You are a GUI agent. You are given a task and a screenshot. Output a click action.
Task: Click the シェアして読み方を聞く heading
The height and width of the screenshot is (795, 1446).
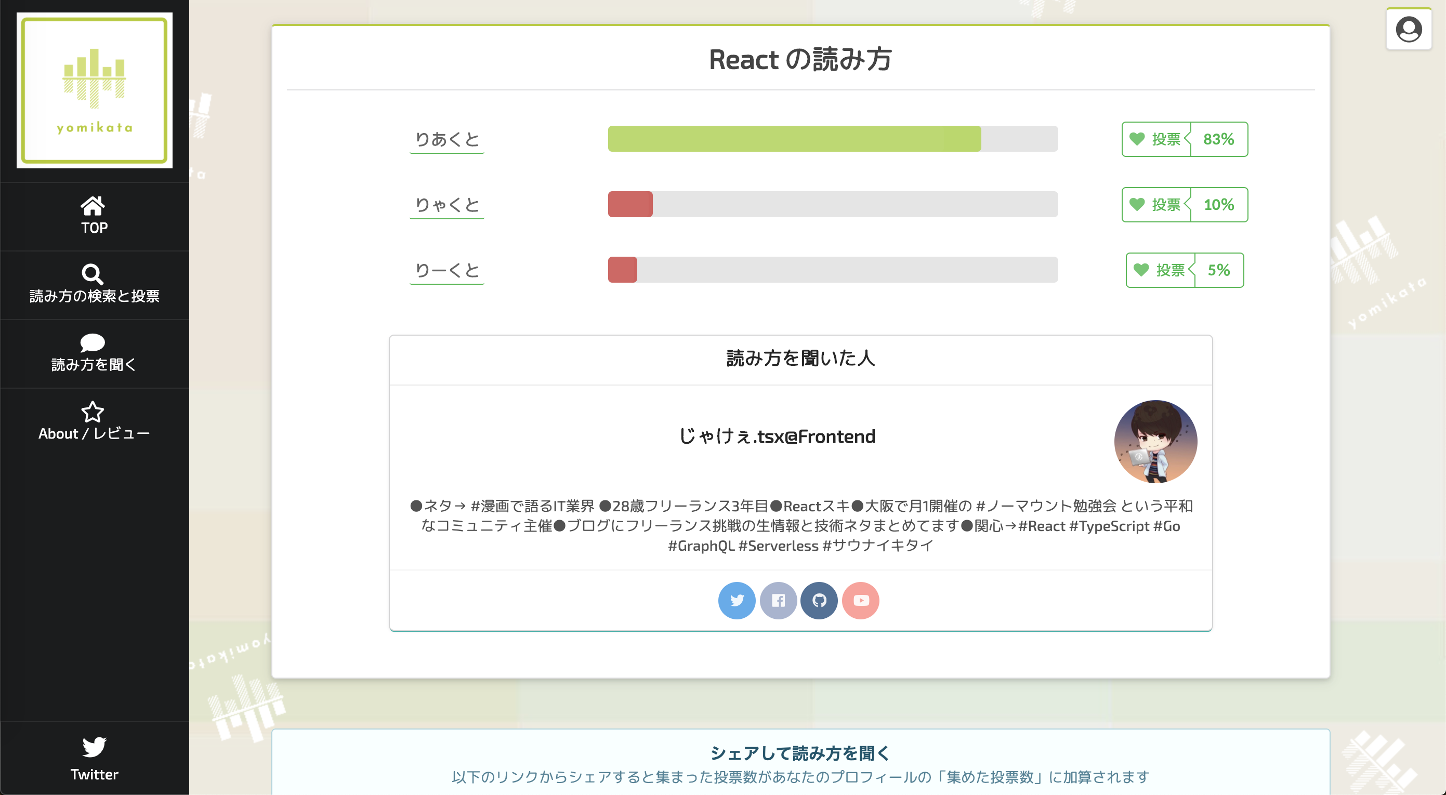tap(800, 753)
